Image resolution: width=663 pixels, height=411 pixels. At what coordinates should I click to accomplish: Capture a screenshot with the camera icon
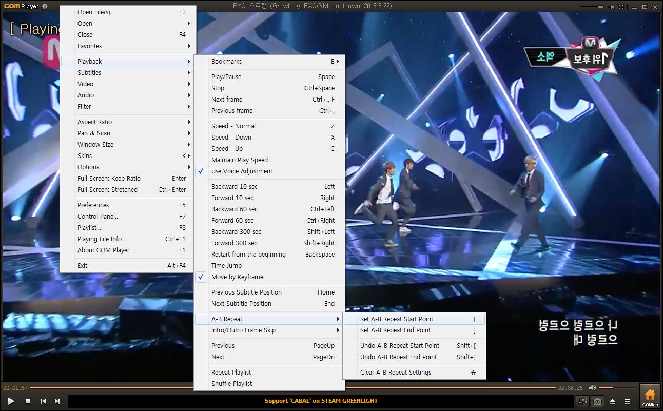(597, 401)
